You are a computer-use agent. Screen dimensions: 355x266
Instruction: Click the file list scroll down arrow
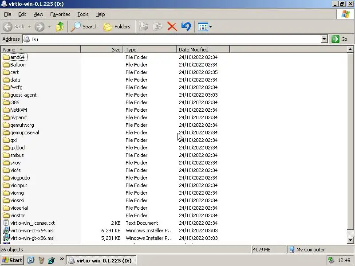350,240
